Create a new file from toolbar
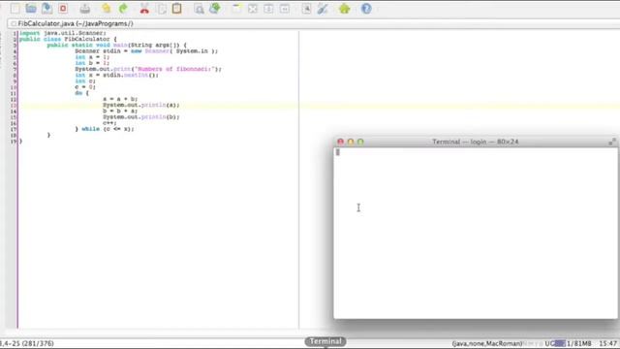 pyautogui.click(x=15, y=9)
